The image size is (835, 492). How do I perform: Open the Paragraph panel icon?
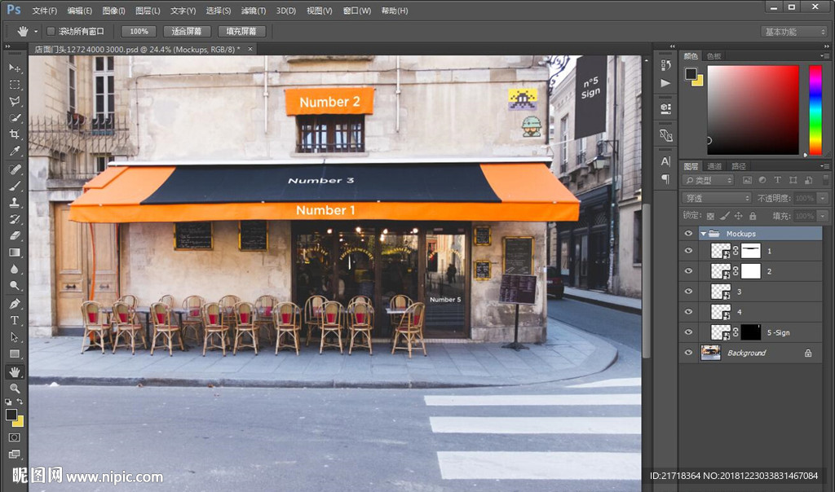click(x=665, y=179)
